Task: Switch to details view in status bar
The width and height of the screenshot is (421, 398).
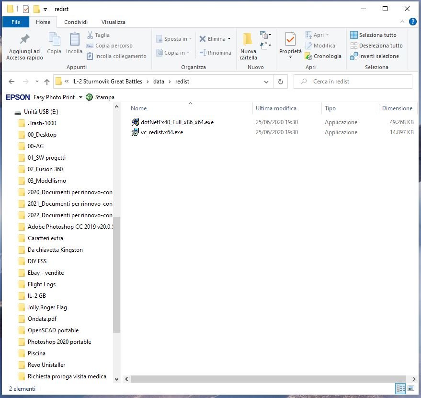Action: click(x=400, y=388)
